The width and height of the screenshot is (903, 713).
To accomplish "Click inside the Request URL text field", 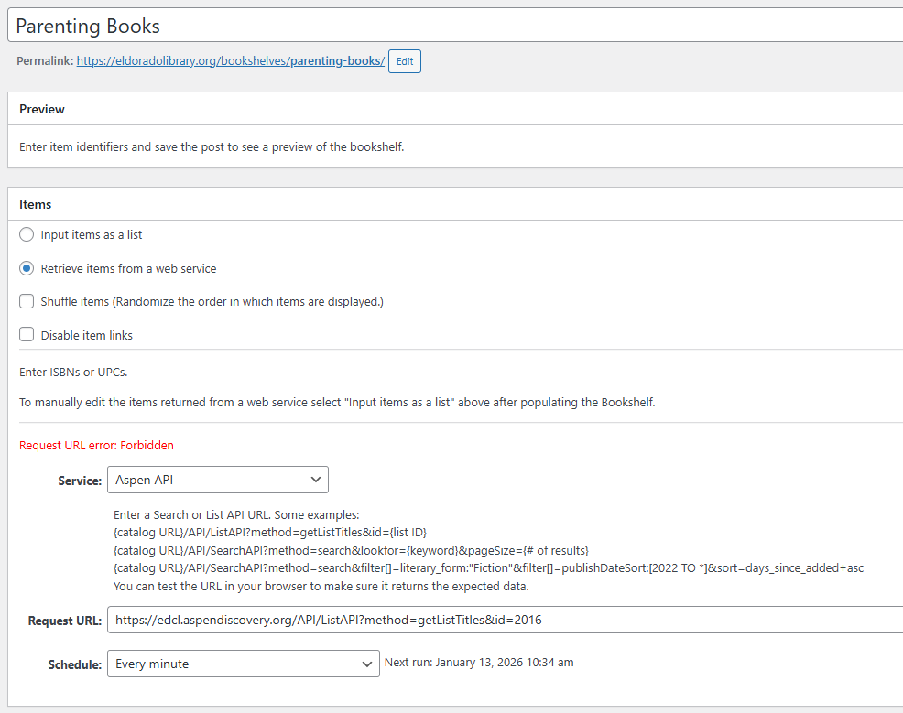I will 504,621.
